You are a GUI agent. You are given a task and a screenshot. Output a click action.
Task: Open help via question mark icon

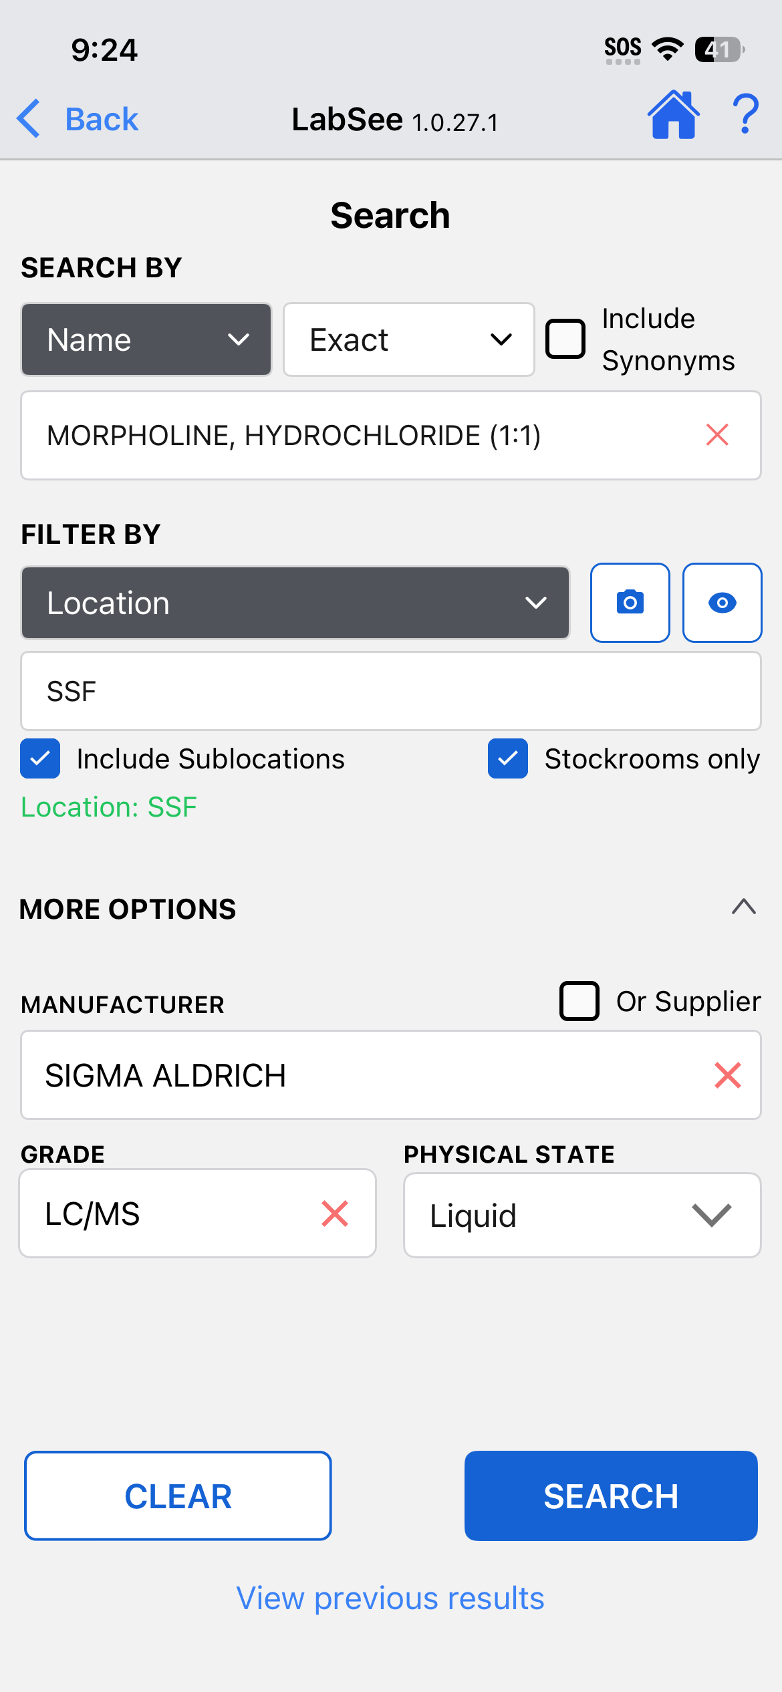(745, 116)
